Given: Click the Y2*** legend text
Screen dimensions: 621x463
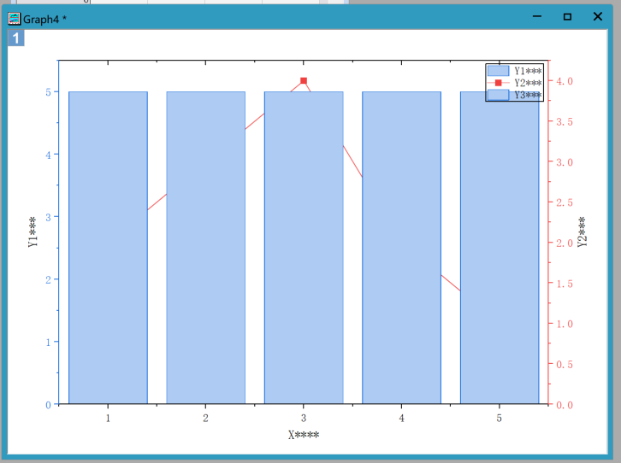Looking at the screenshot, I should (x=527, y=83).
